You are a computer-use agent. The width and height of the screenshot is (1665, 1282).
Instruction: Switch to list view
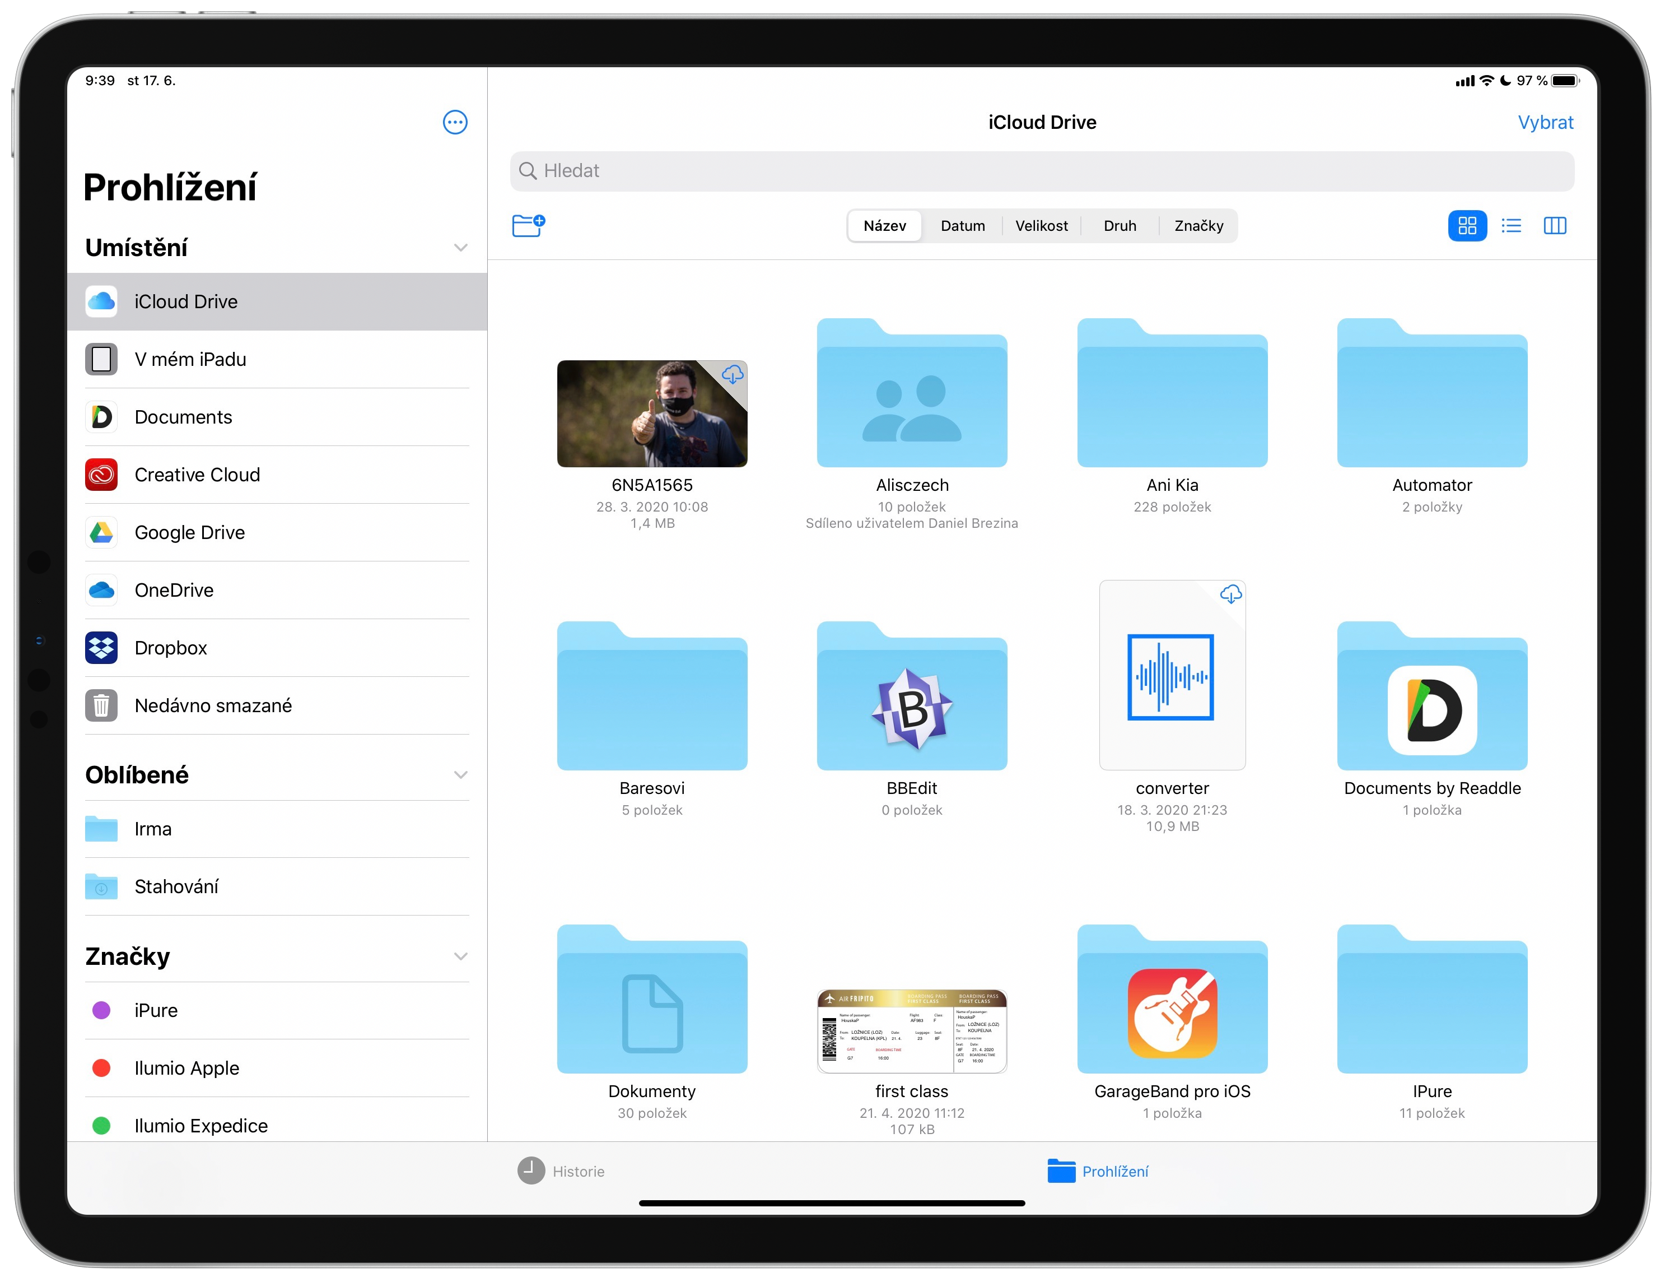pos(1511,226)
